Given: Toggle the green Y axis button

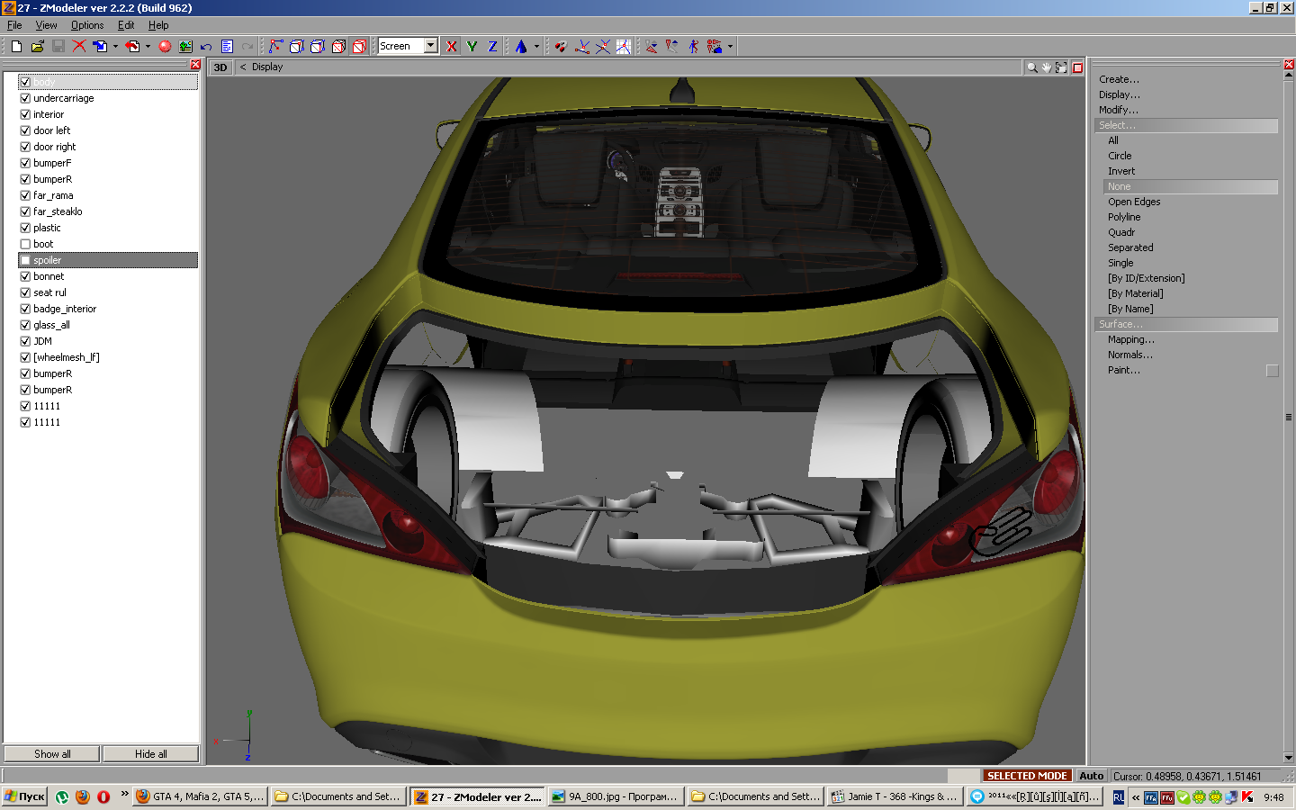Looking at the screenshot, I should pyautogui.click(x=472, y=46).
